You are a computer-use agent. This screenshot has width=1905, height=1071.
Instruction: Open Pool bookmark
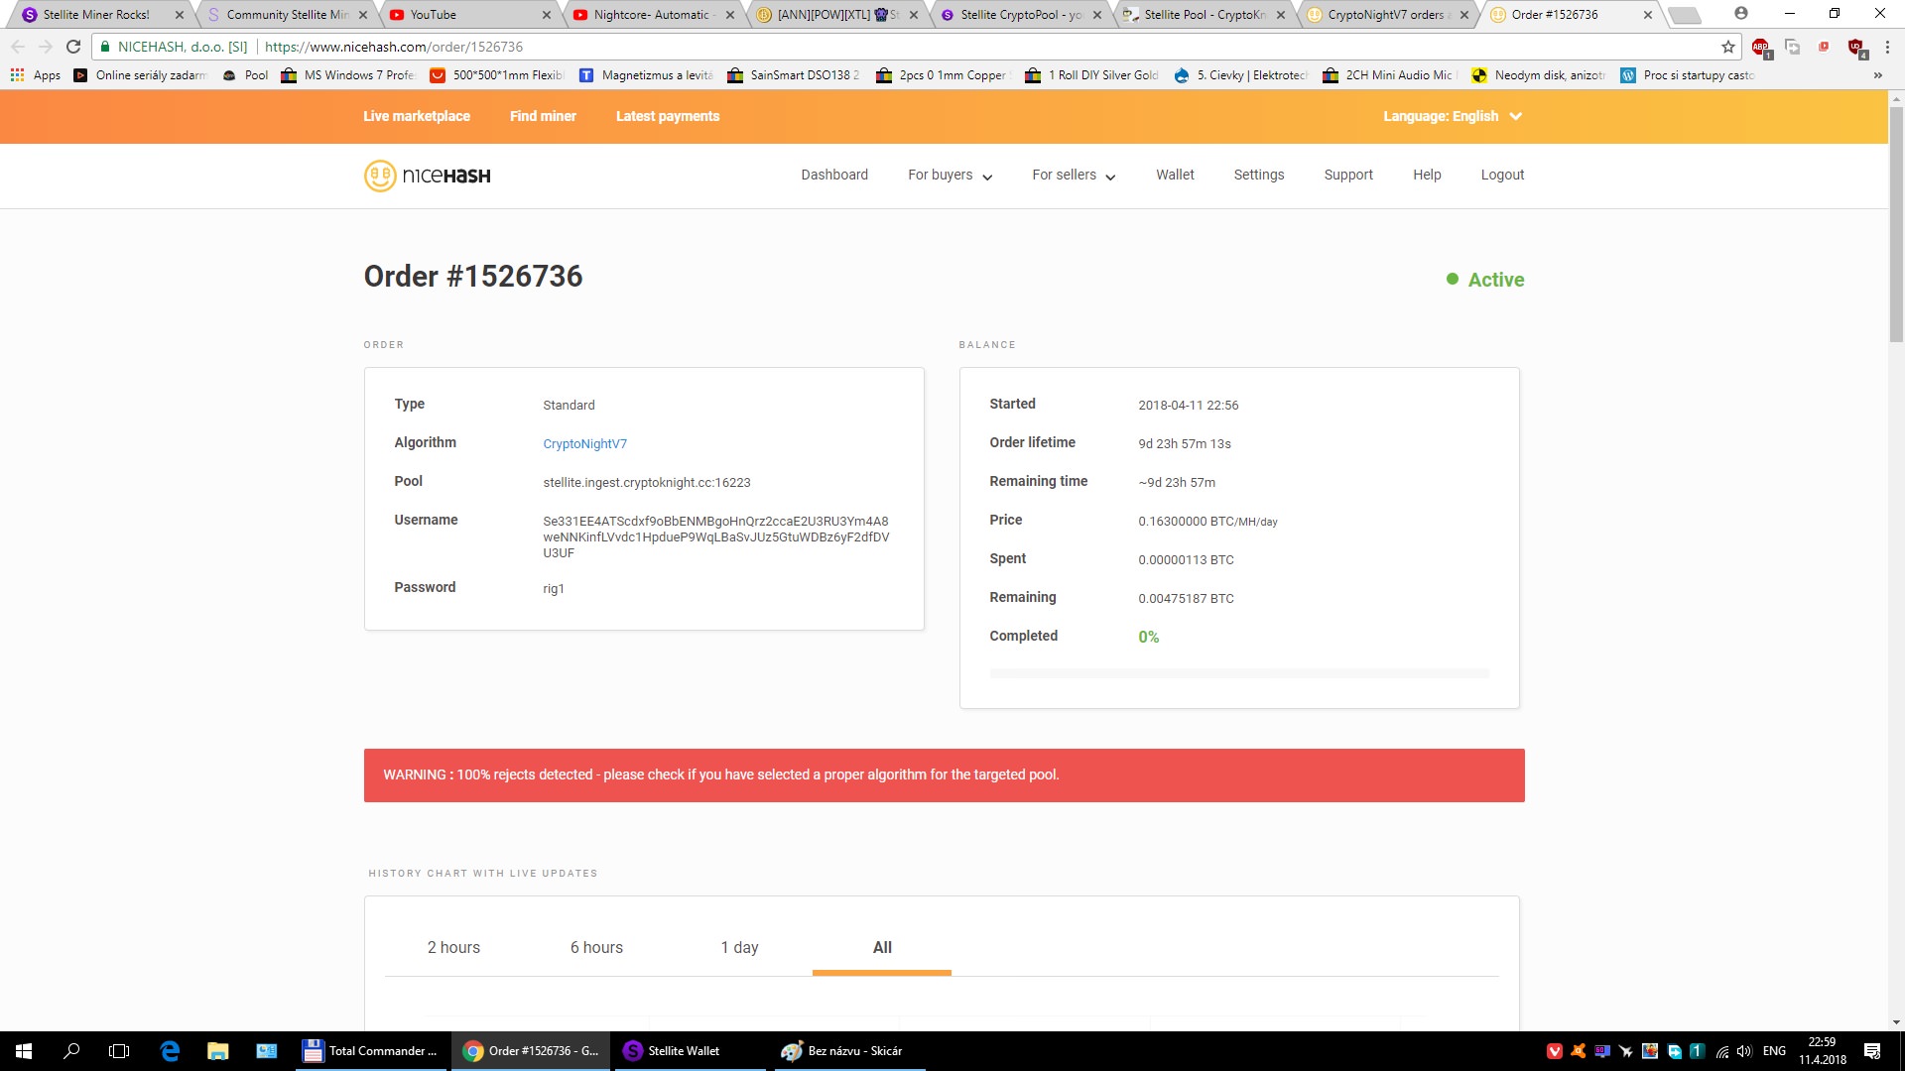click(x=246, y=75)
